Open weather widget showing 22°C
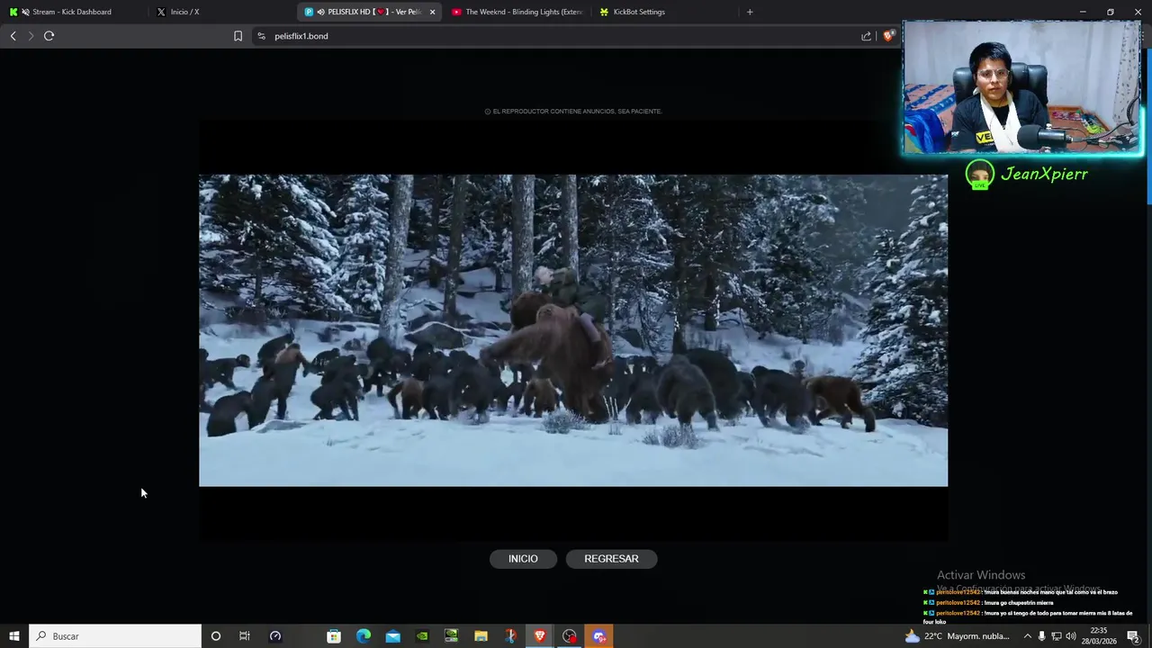Viewport: 1152px width, 648px height. click(957, 636)
